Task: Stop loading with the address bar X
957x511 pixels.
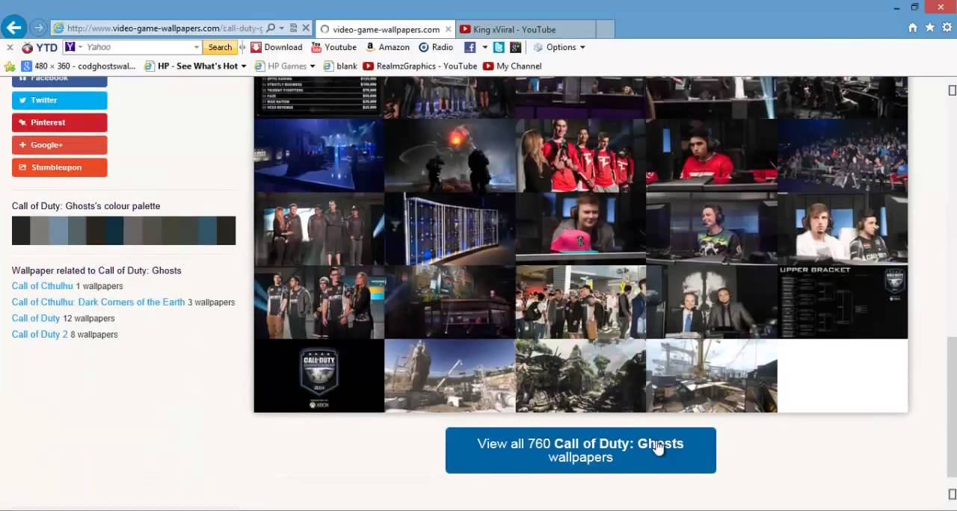Action: coord(306,28)
